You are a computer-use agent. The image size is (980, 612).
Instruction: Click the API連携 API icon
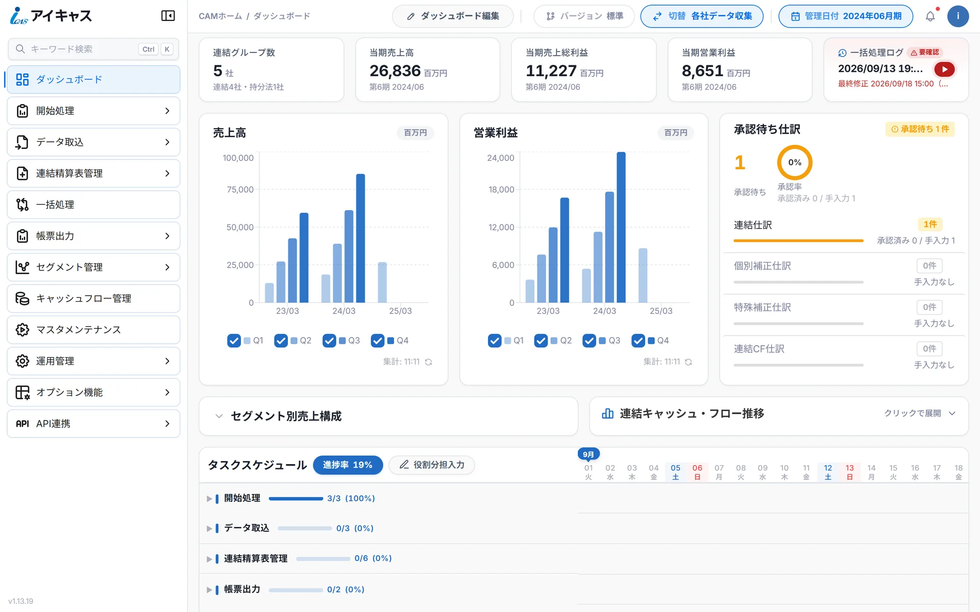[x=22, y=424]
